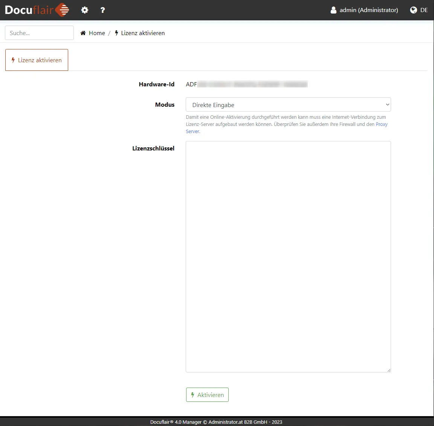
Task: Click the Docuflair logo
Action: (37, 10)
